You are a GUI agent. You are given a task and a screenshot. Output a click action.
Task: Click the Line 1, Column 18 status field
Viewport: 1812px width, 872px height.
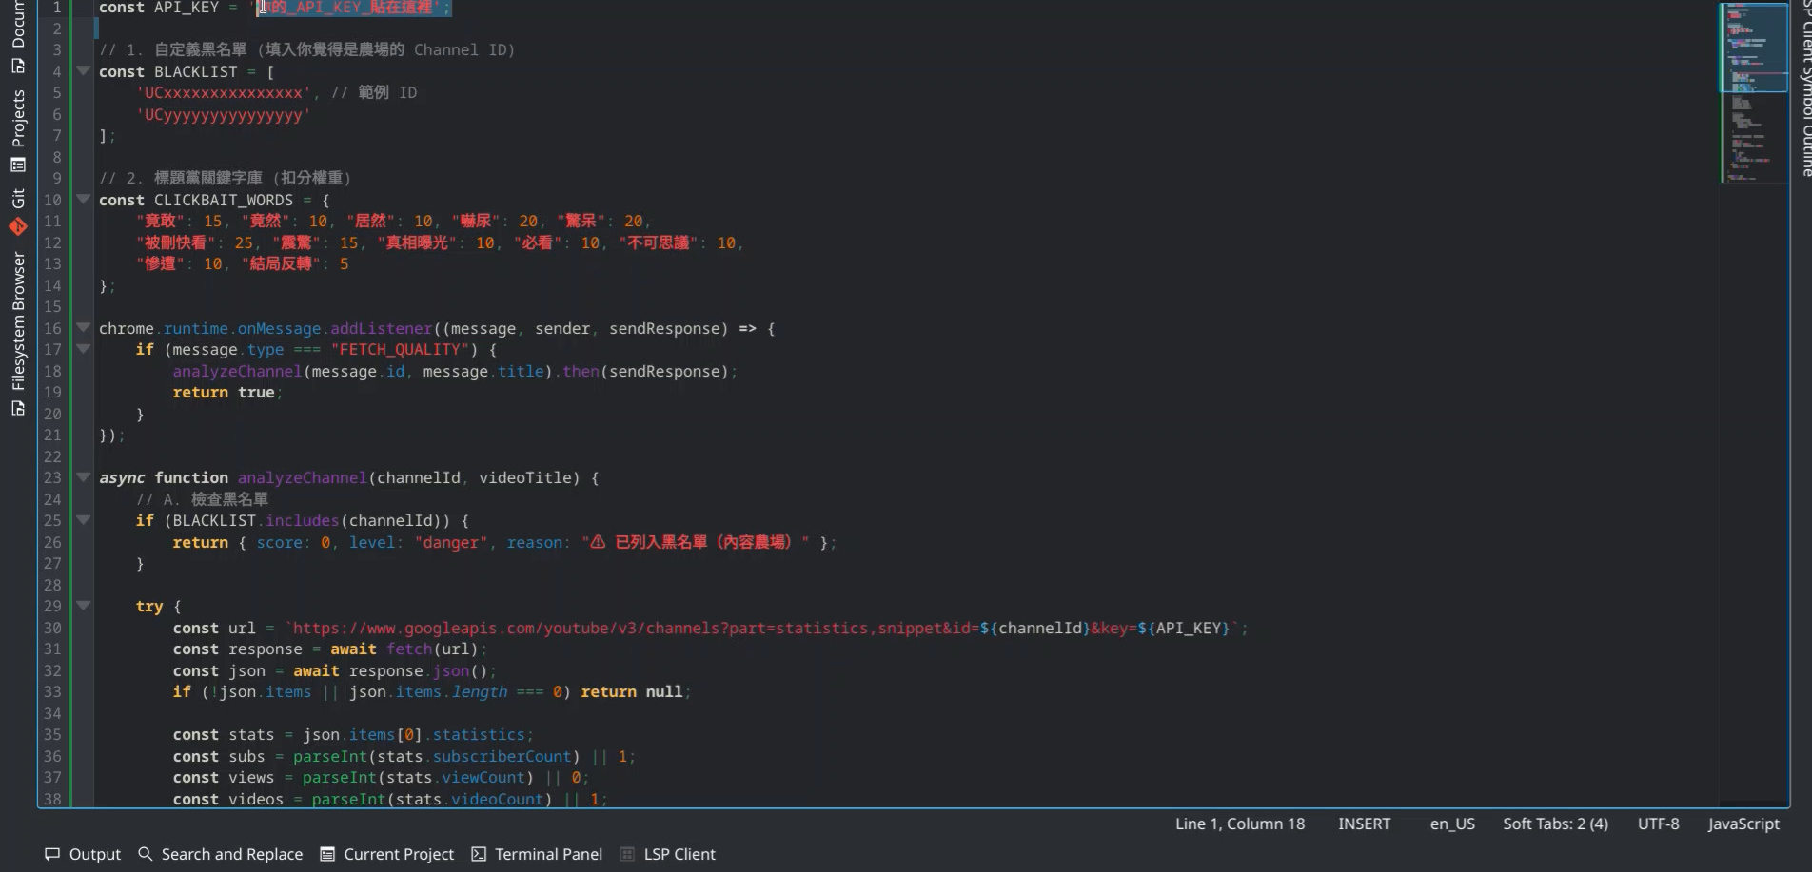(x=1240, y=824)
